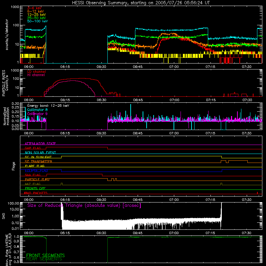Click the 'SC TRANSMITTER' flag label

click(x=38, y=162)
